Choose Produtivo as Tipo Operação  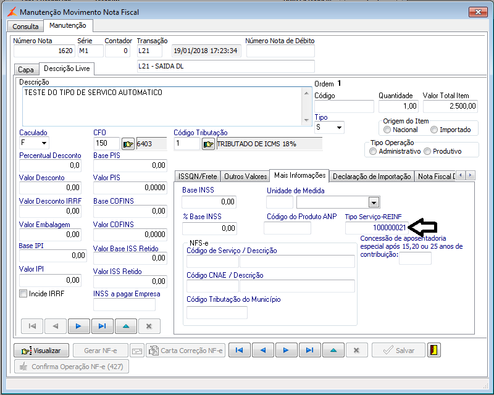[427, 151]
